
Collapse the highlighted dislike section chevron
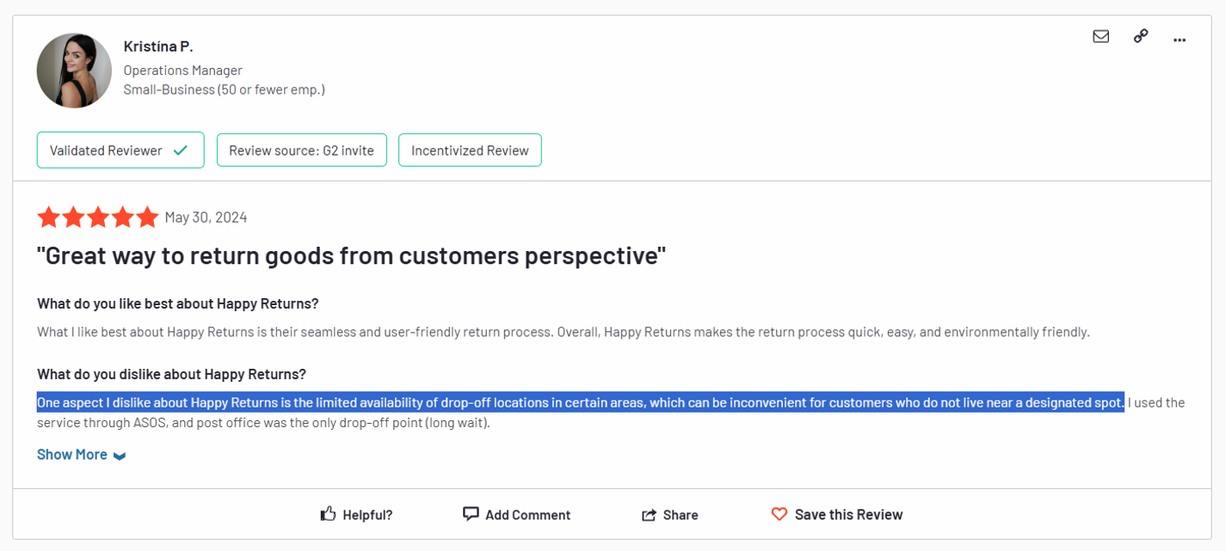pos(119,455)
